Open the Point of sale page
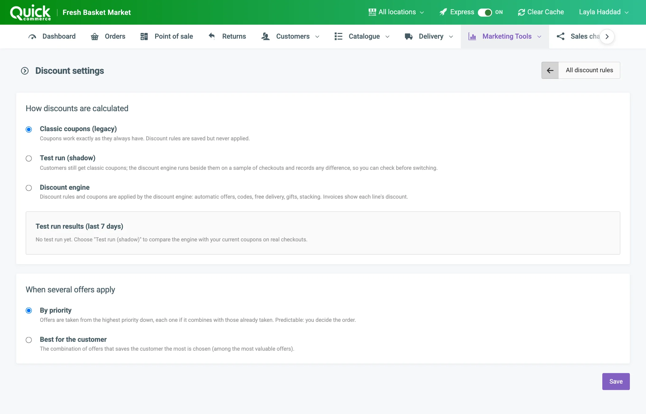 point(167,36)
